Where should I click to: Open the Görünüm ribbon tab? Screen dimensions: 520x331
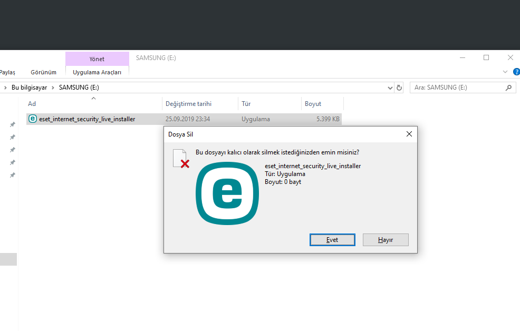coord(43,72)
